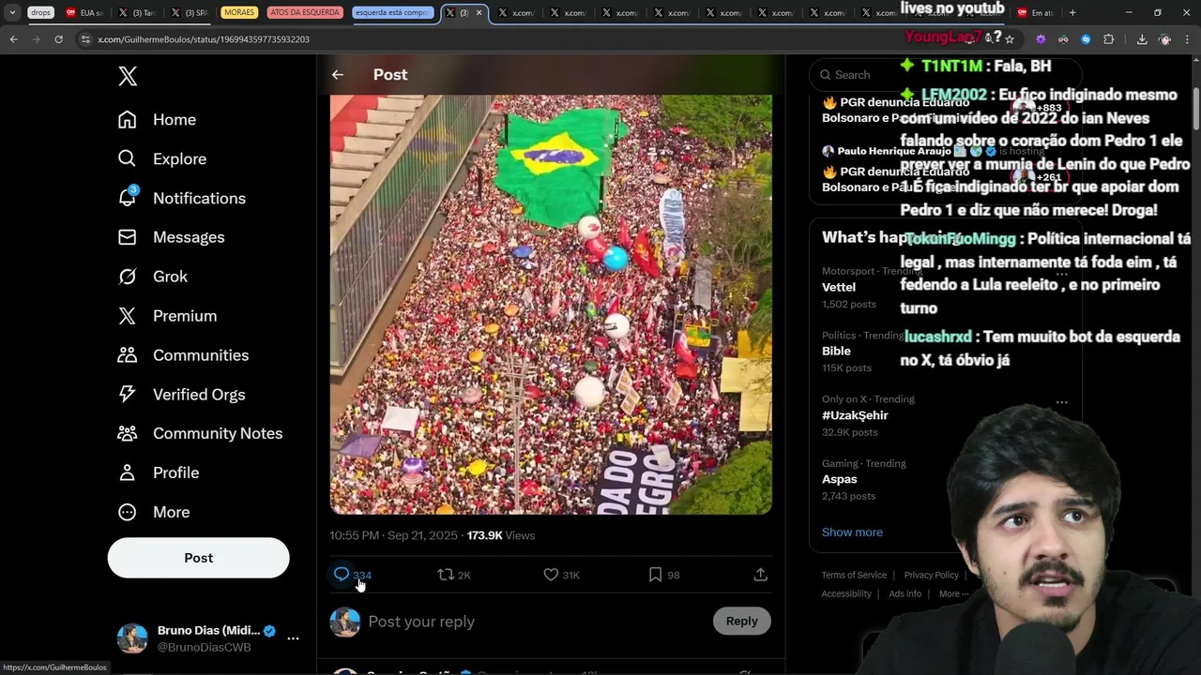Viewport: 1201px width, 675px height.
Task: Click the browser back button
Action: pos(13,39)
